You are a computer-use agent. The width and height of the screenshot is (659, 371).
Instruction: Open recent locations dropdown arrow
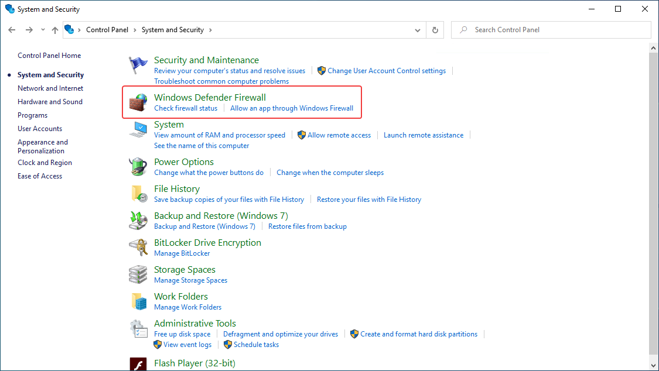(43, 30)
